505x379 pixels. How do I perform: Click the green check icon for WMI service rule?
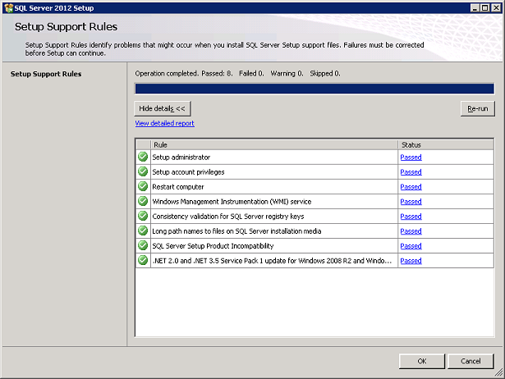(143, 202)
